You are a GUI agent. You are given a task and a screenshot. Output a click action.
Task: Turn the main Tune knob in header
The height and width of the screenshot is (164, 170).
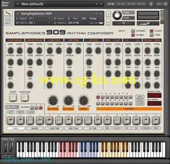pos(117,15)
